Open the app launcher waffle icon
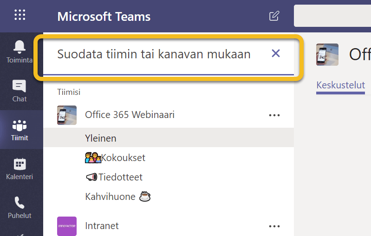The width and height of the screenshot is (371, 236). [20, 16]
